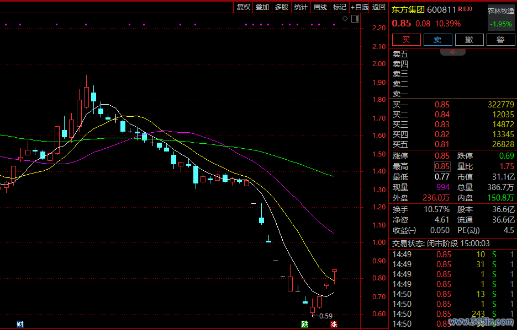Click the 1.00 label on the price axis
Viewport: 517px width, 330px height.
pyautogui.click(x=379, y=242)
